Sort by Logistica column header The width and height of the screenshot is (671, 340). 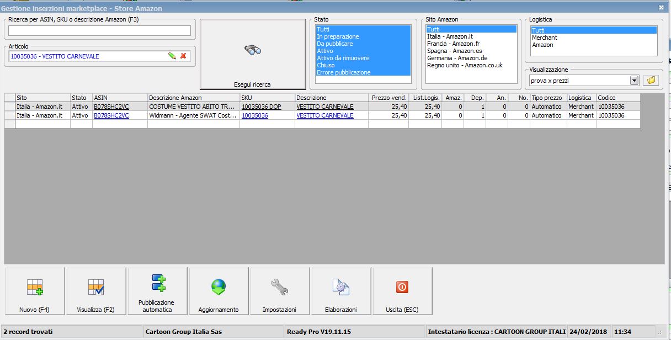tap(582, 98)
